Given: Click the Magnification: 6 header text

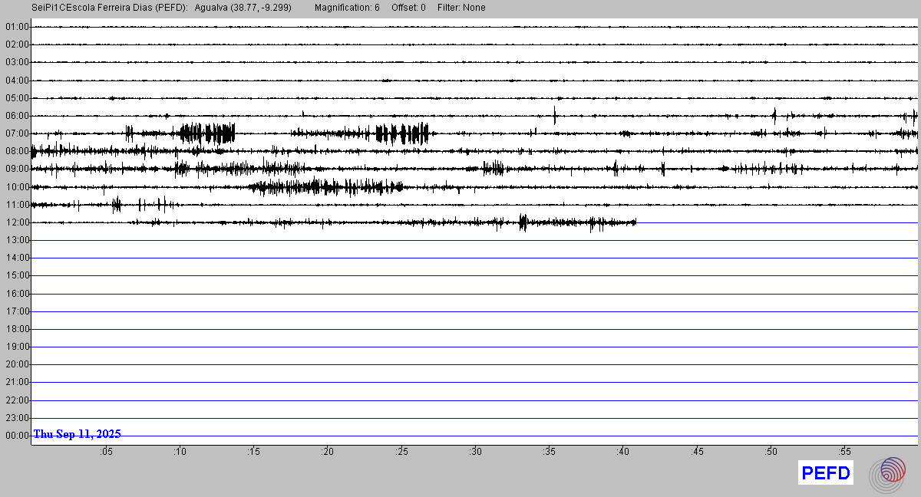Looking at the screenshot, I should 347,8.
